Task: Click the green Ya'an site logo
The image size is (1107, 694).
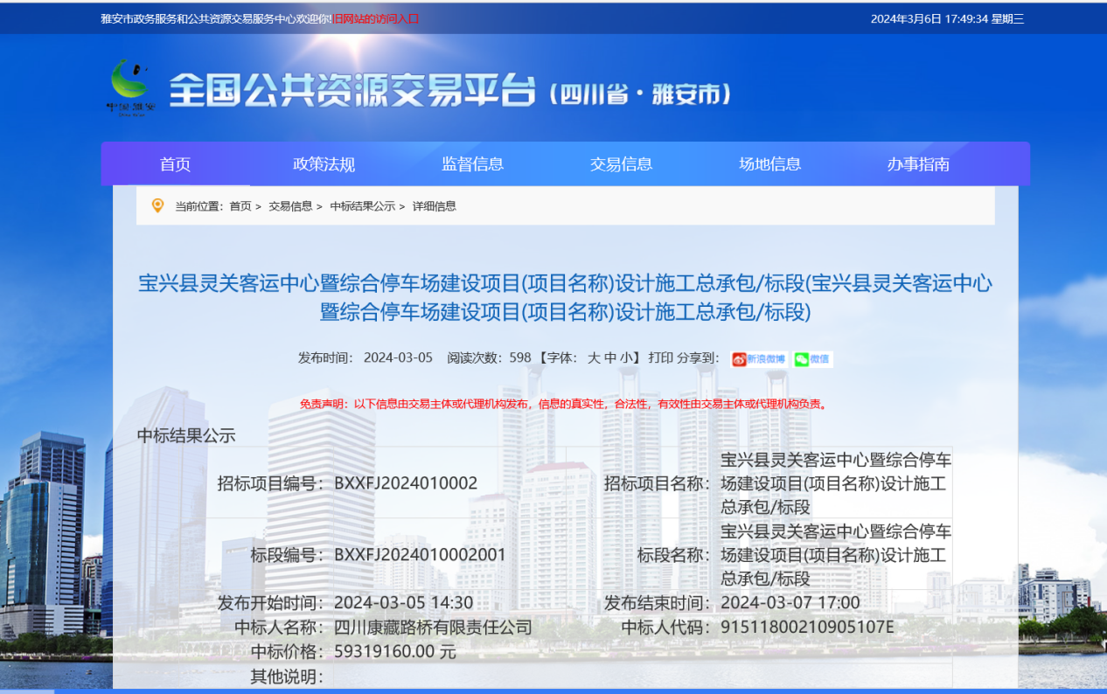Action: pos(130,86)
